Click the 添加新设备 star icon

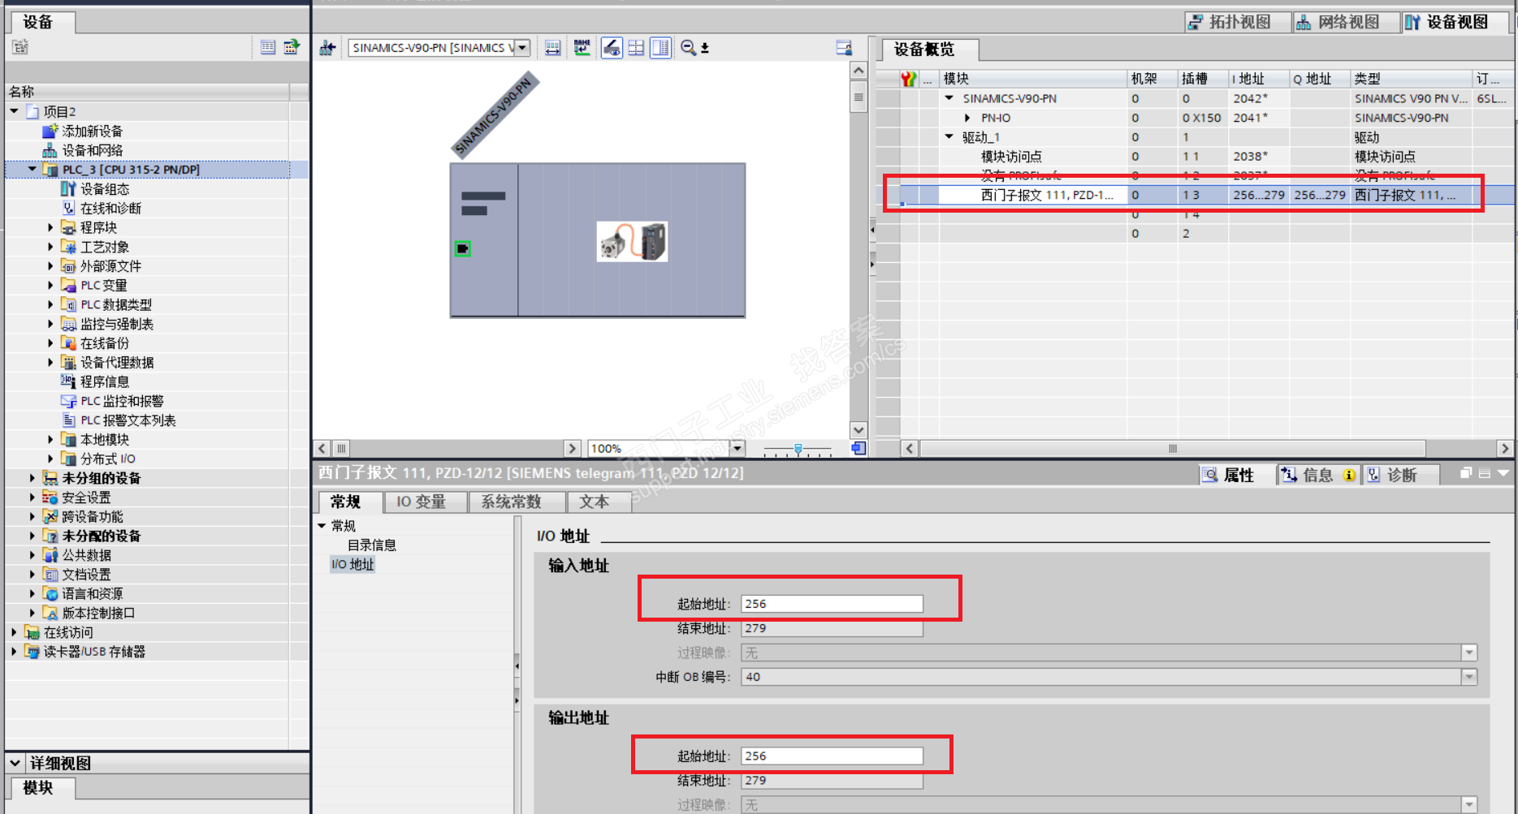tap(50, 131)
